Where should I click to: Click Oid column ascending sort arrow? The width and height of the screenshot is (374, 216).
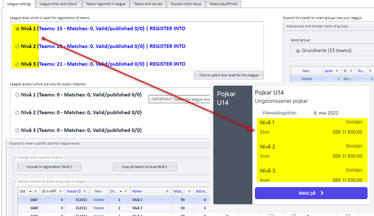[30, 191]
